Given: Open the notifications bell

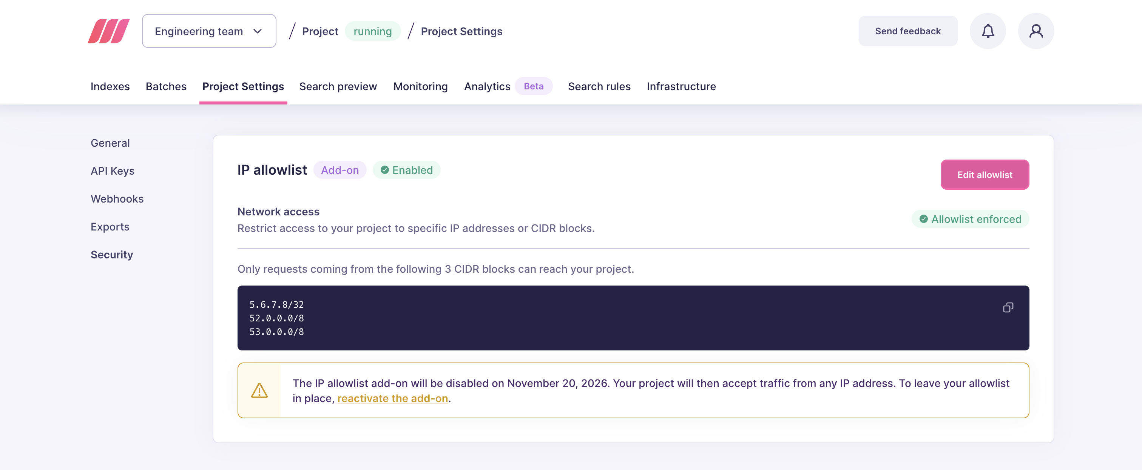Looking at the screenshot, I should (x=987, y=31).
